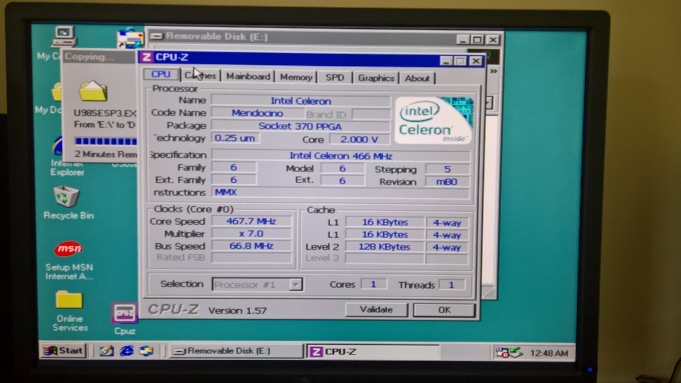Click the Package value Socket 370 PPGA
This screenshot has height=383, width=681.
coord(300,126)
